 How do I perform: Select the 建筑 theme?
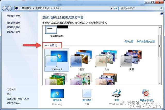[82, 60]
